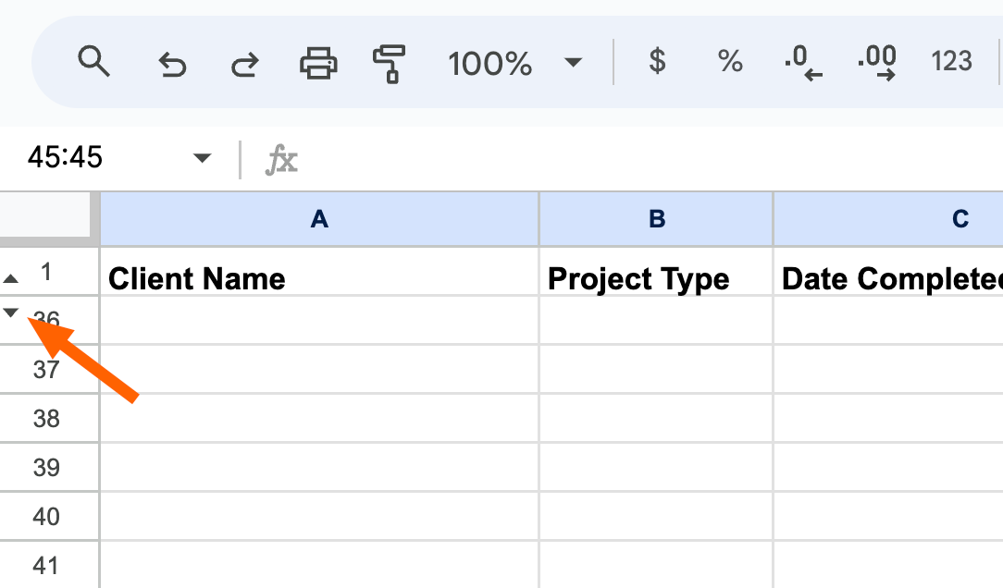Image resolution: width=1003 pixels, height=588 pixels.
Task: Open the search menus magnifier icon
Action: coord(93,61)
